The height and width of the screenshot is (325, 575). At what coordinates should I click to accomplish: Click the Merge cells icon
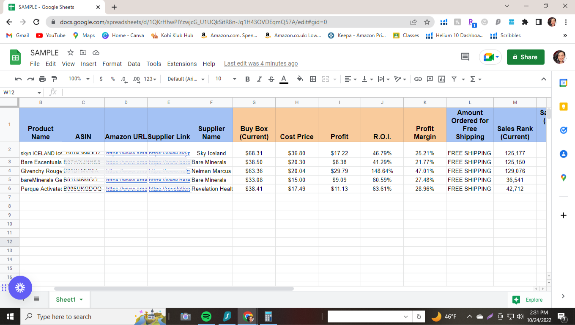(326, 79)
